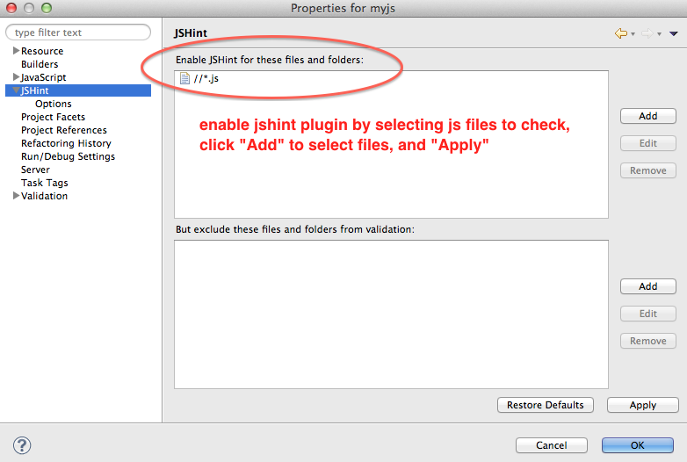The width and height of the screenshot is (687, 462).
Task: Open the back history dropdown arrow
Action: [x=633, y=34]
